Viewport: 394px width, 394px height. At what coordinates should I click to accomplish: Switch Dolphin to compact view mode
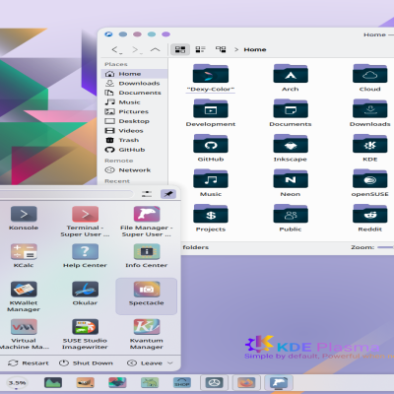point(200,49)
